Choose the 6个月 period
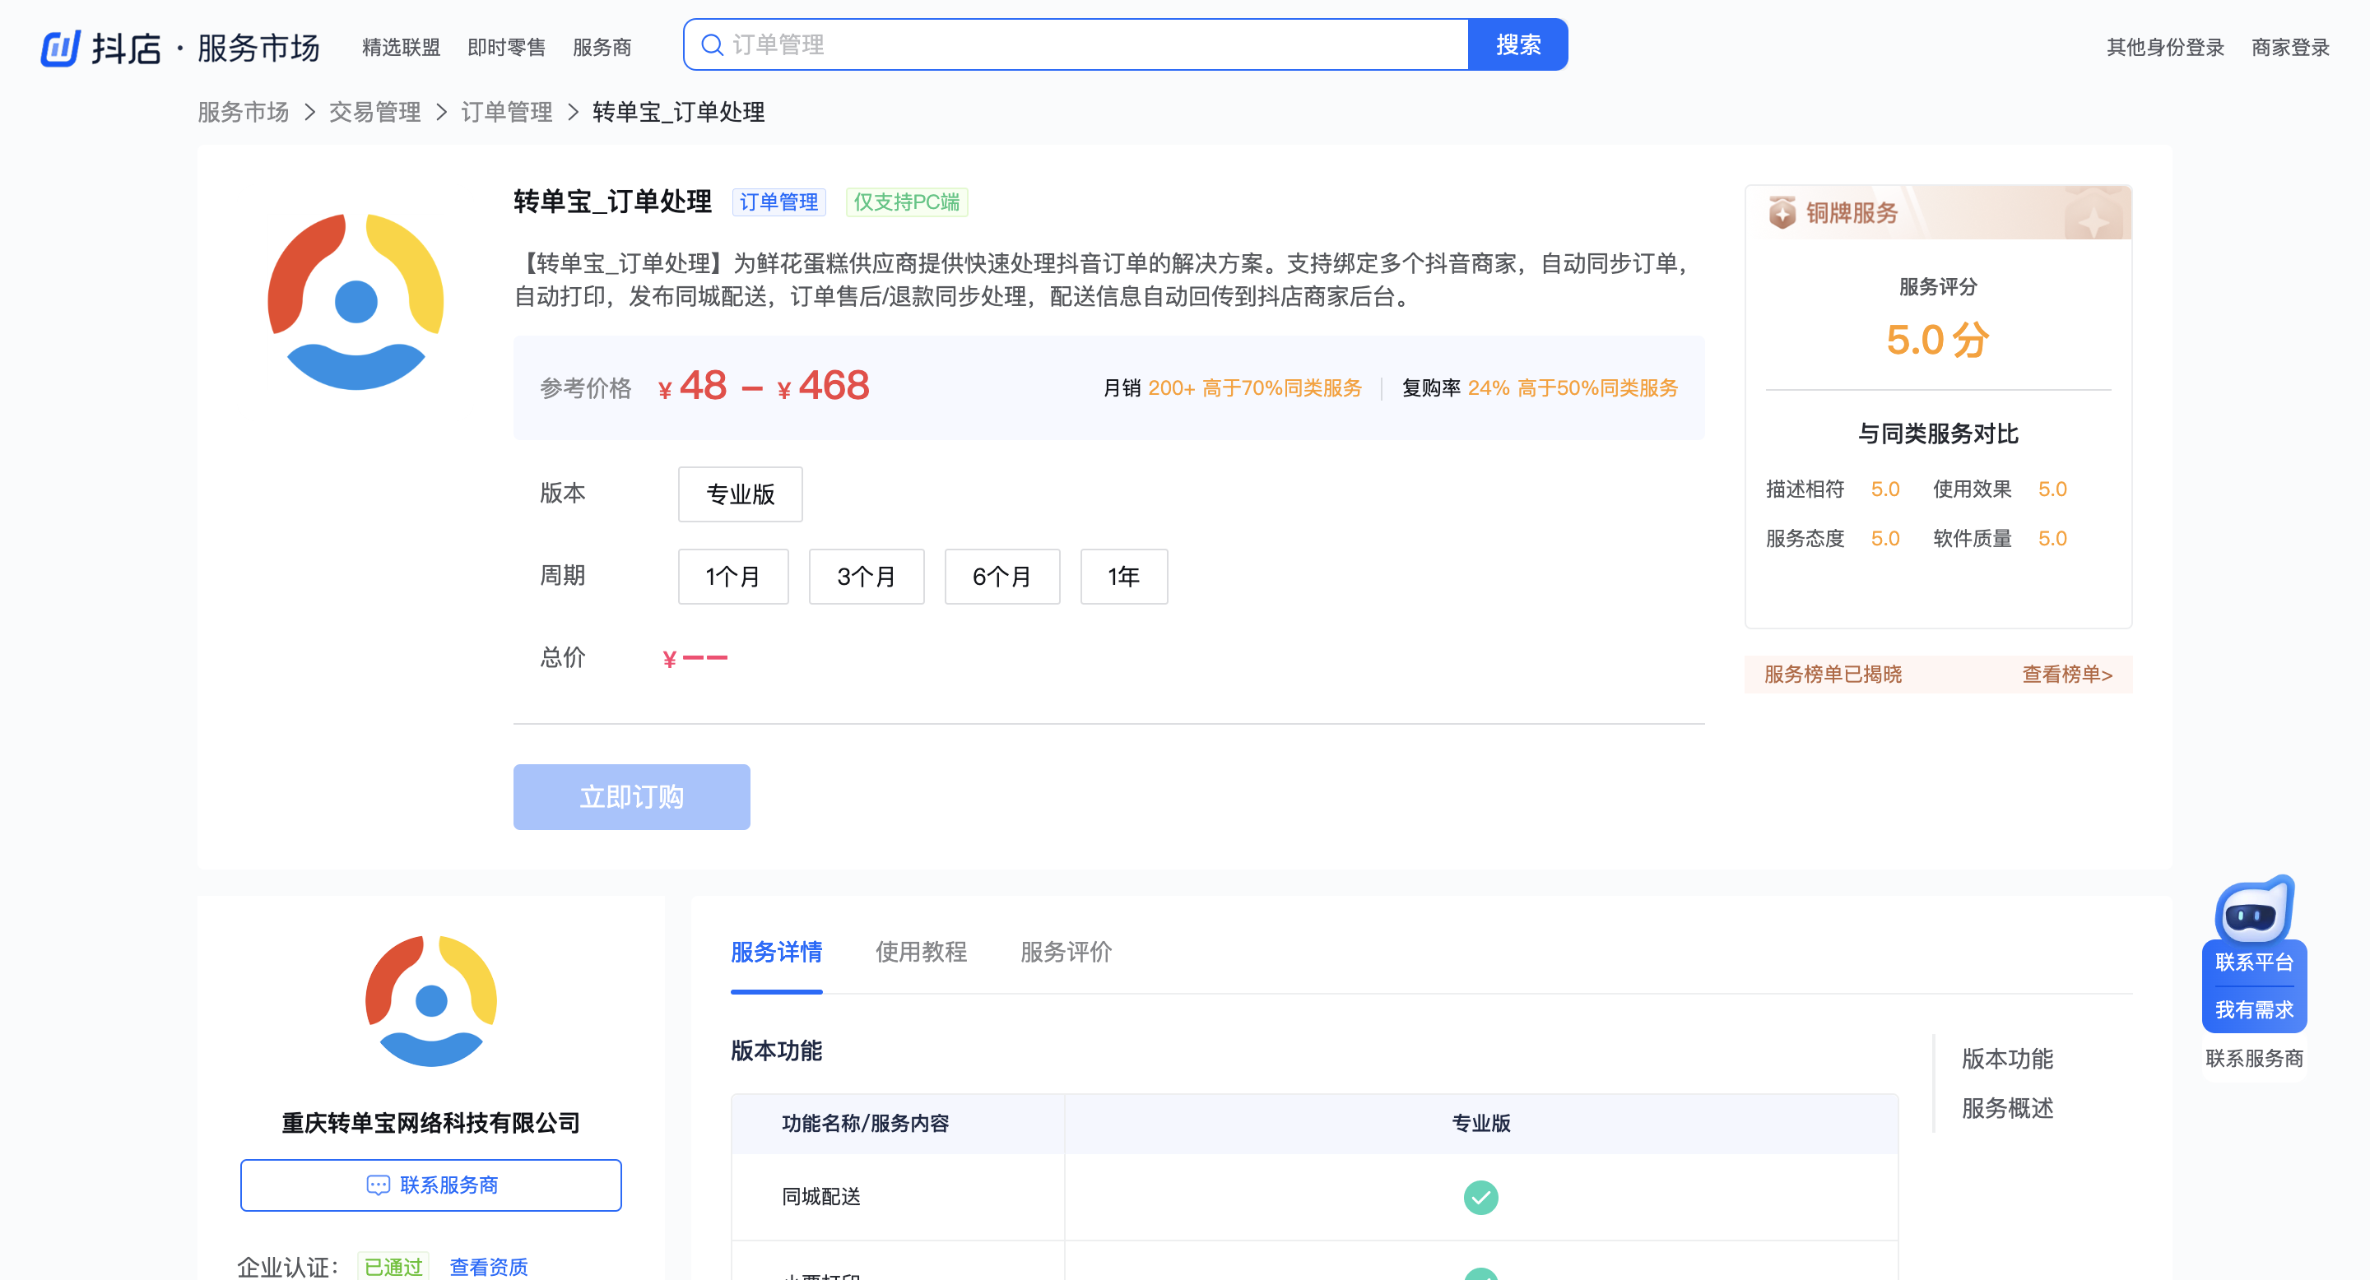This screenshot has width=2370, height=1280. click(1002, 577)
